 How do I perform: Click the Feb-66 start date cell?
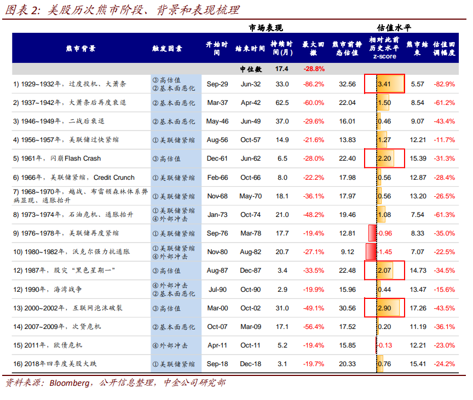click(217, 178)
